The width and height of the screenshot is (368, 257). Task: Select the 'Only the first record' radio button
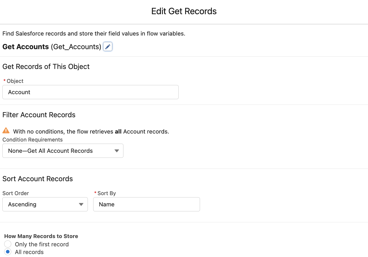8,244
